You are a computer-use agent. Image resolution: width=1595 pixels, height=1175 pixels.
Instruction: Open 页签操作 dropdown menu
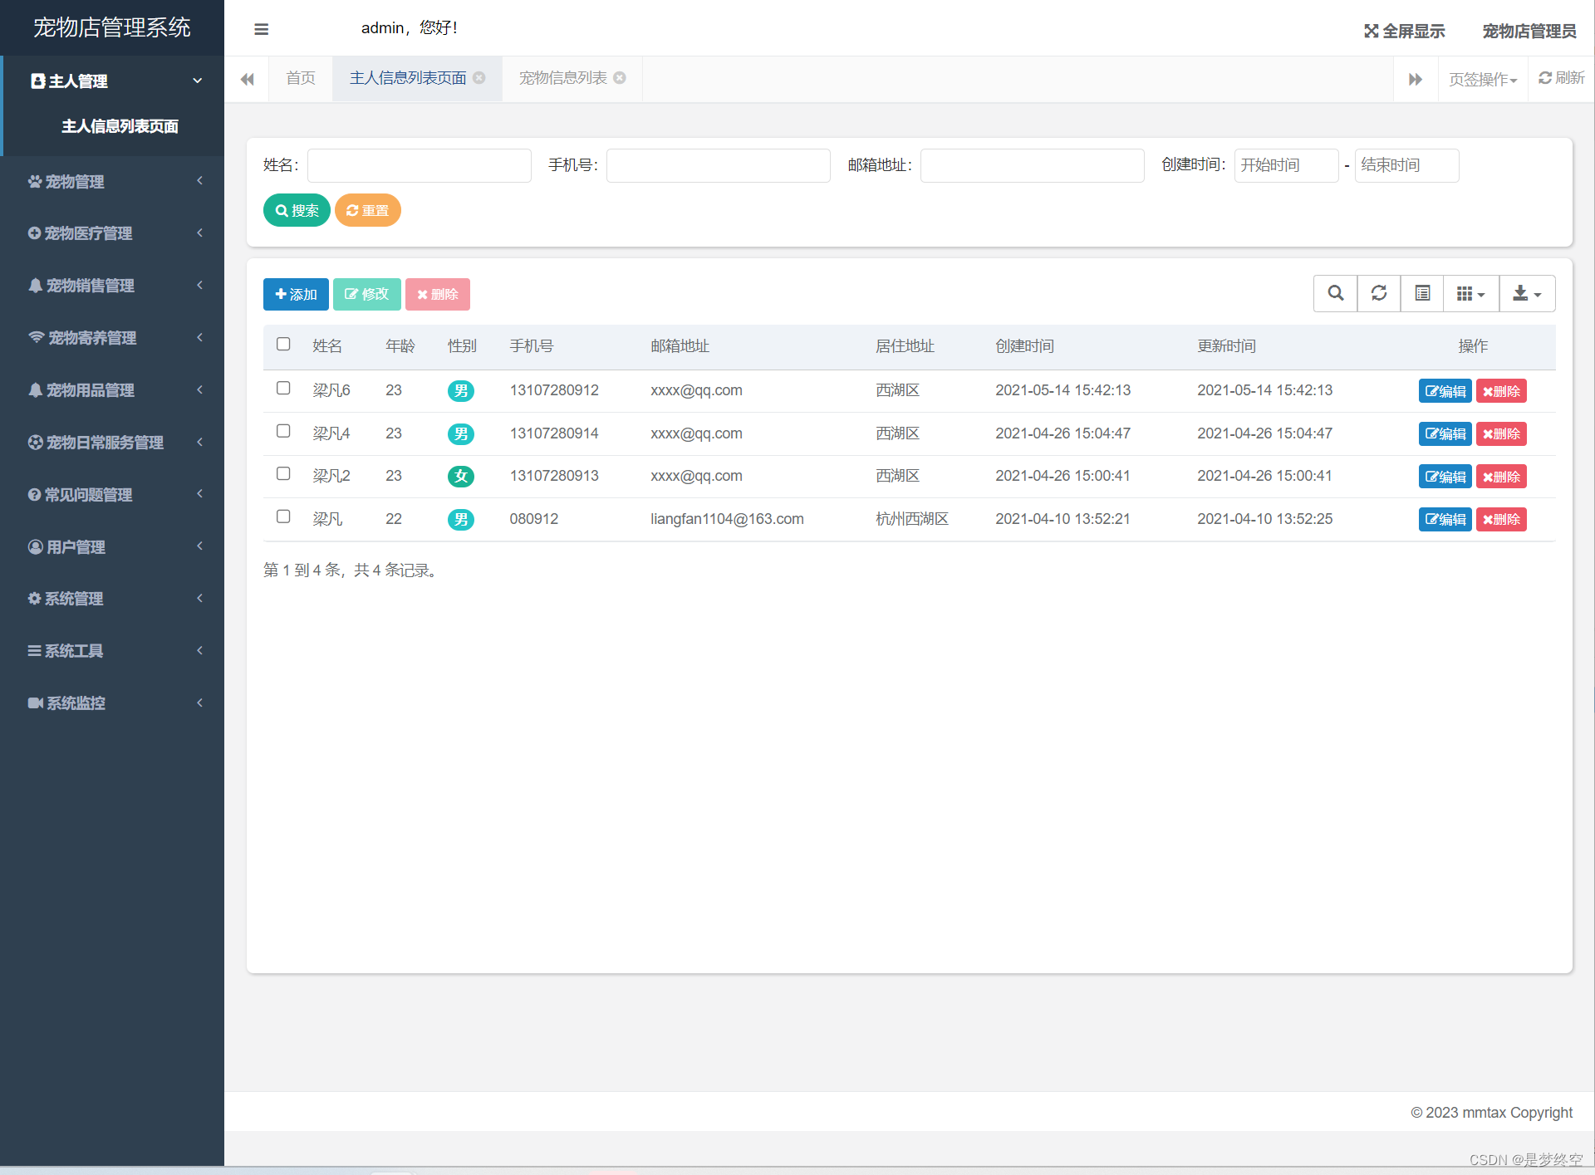point(1482,80)
